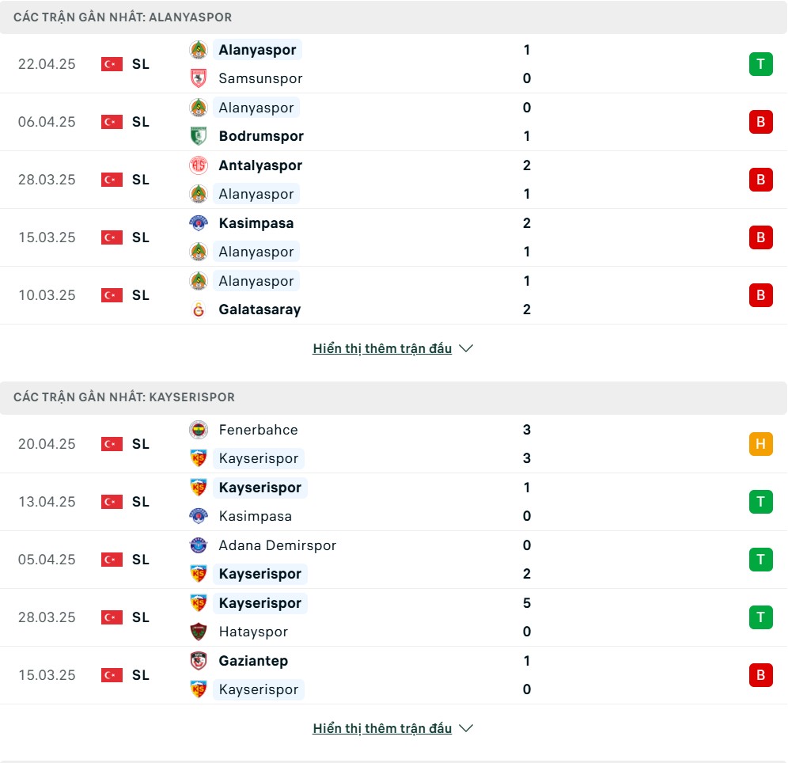Expand more Alanyaspor matches chevron
Viewport: 788px width, 763px height.
pyautogui.click(x=466, y=348)
